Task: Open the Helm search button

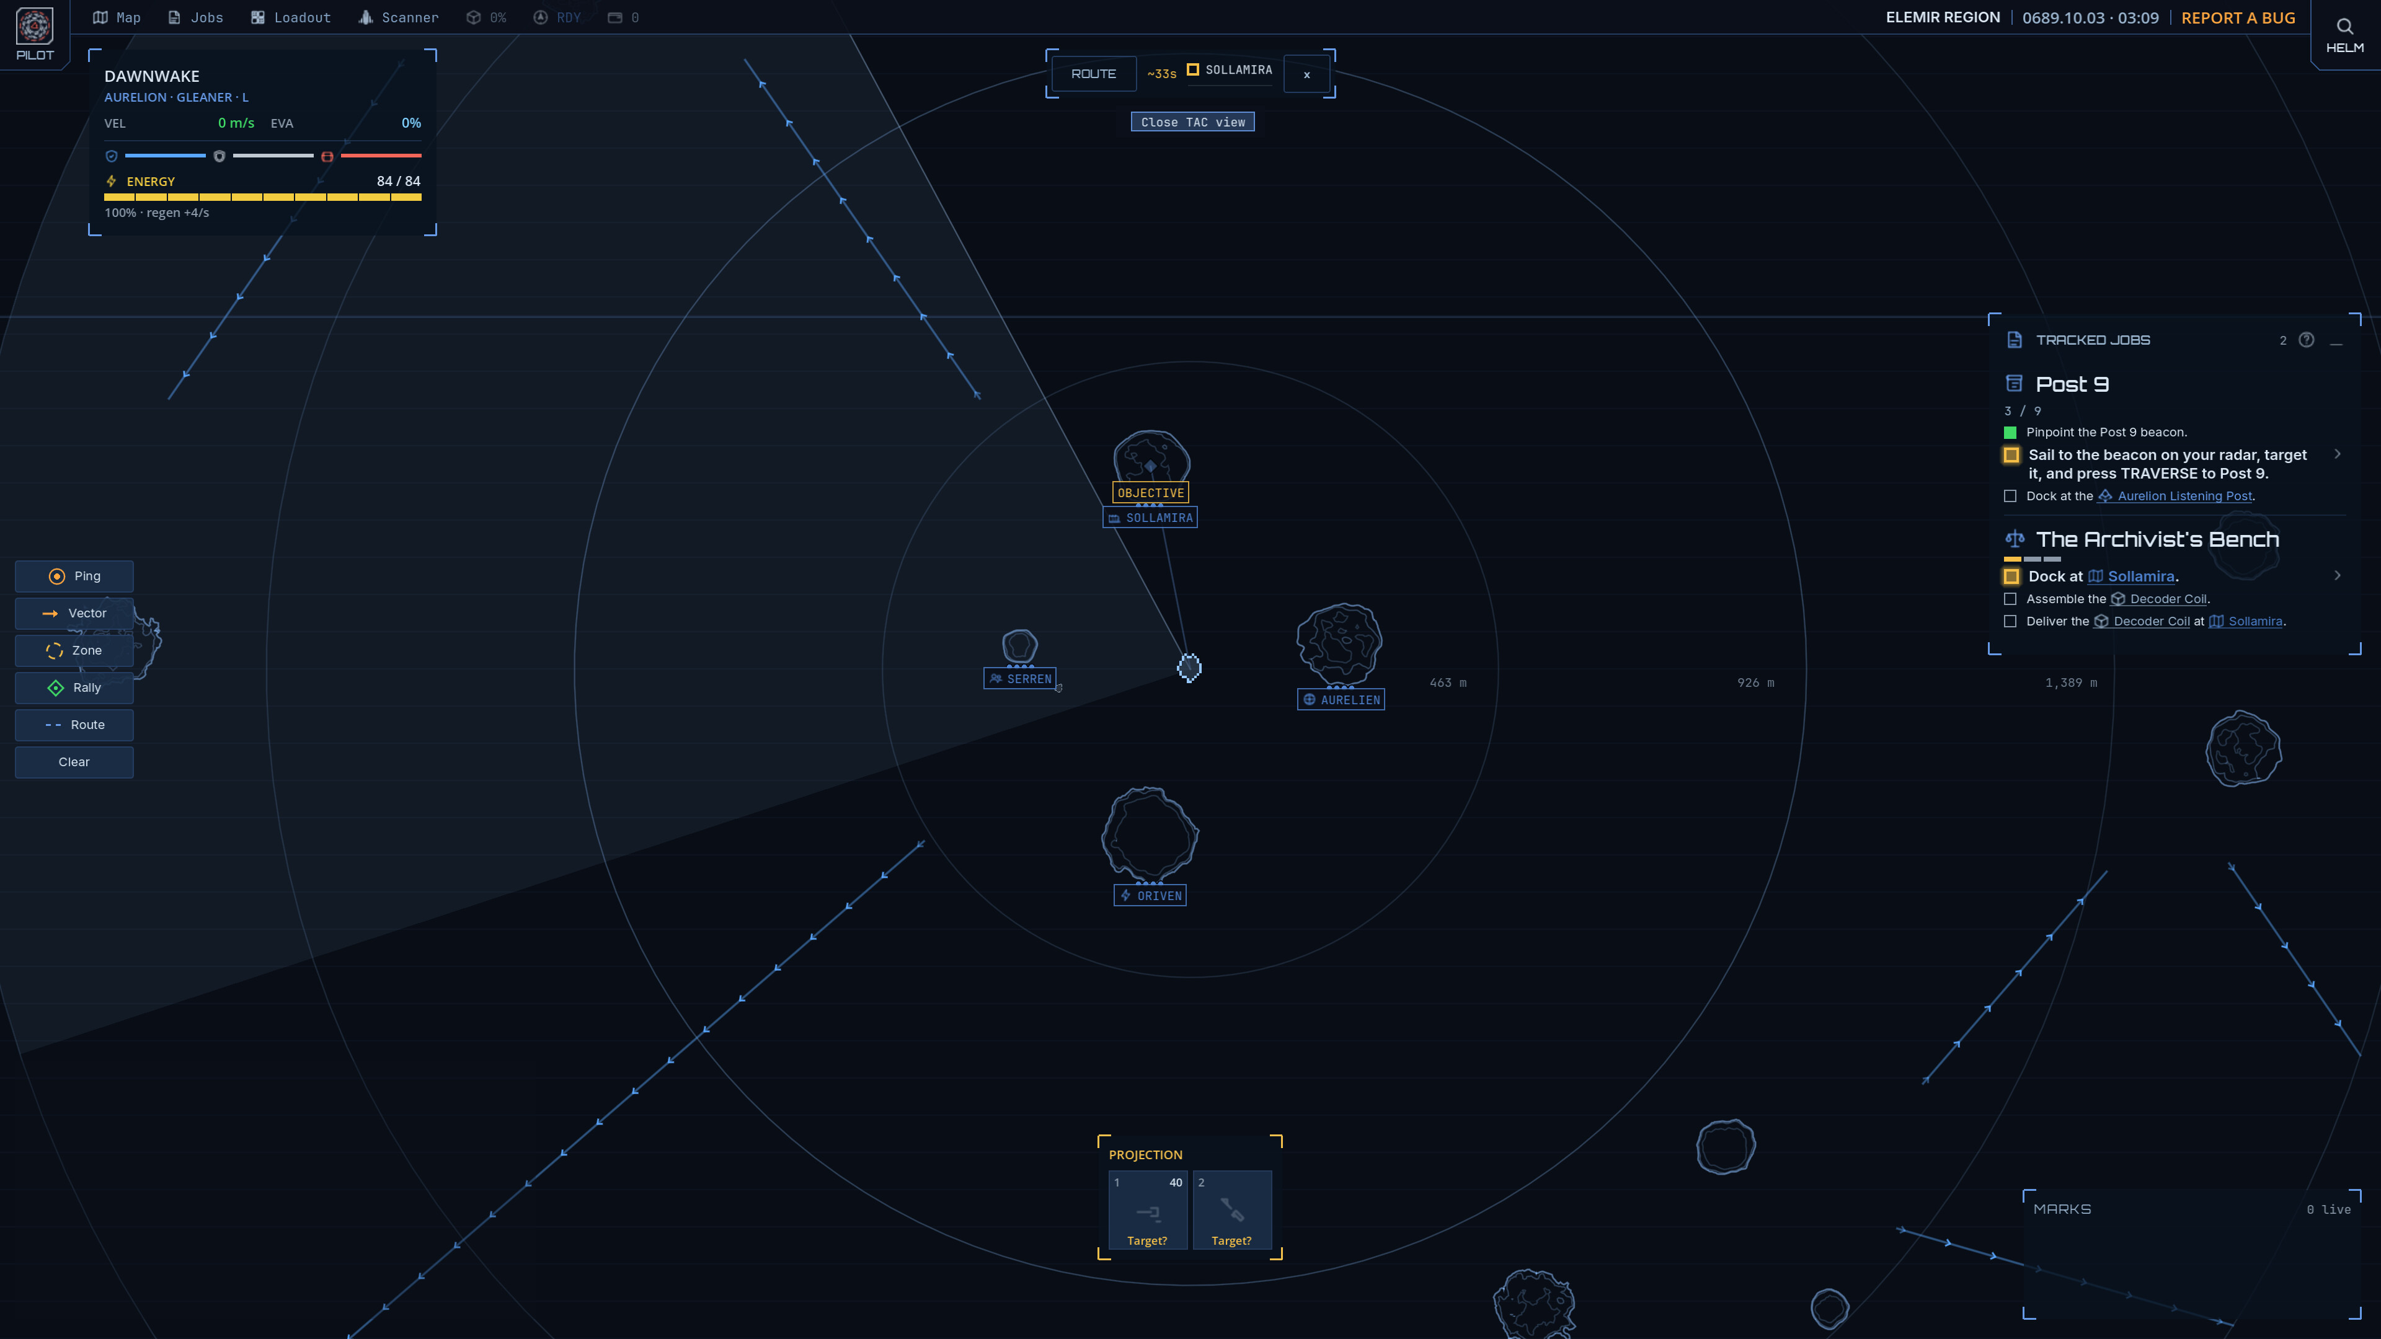Action: [x=2344, y=35]
